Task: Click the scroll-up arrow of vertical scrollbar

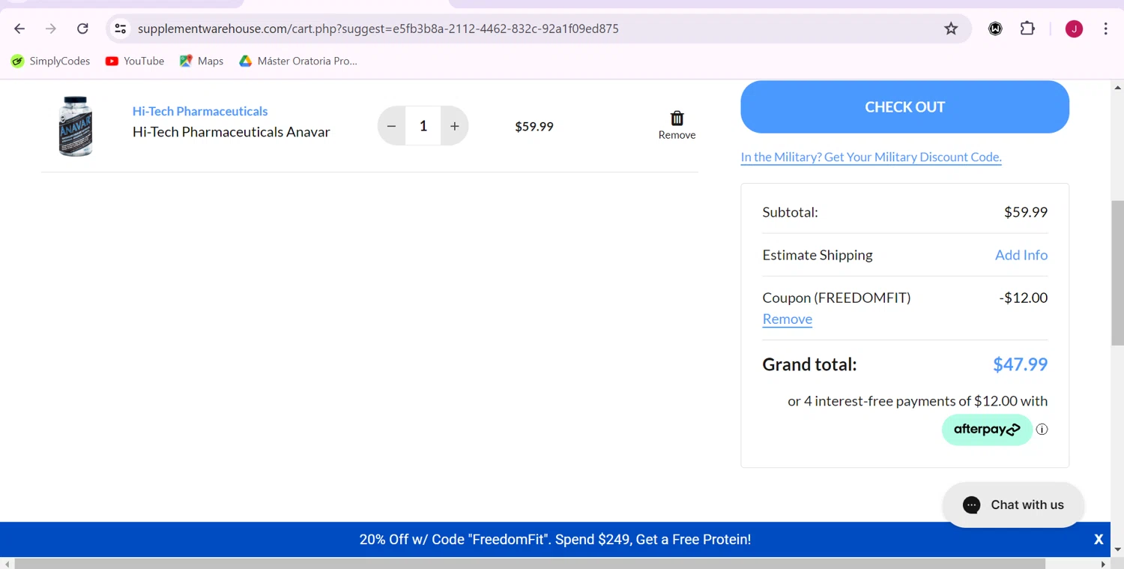Action: (x=1117, y=87)
